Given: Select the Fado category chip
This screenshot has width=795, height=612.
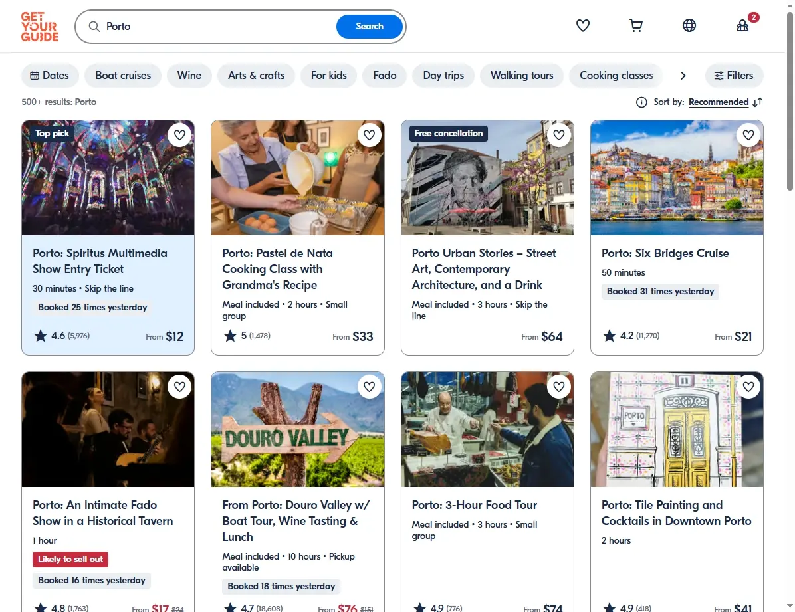Looking at the screenshot, I should coord(384,76).
